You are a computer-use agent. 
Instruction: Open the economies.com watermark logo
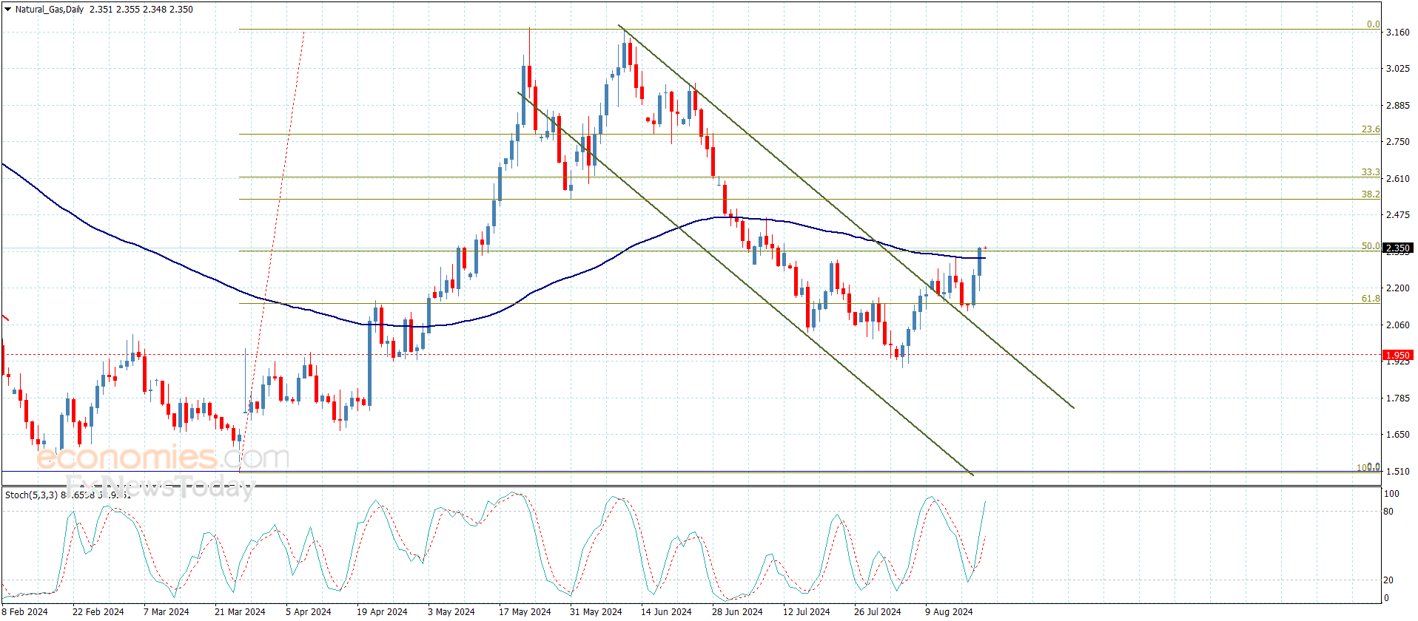pyautogui.click(x=163, y=458)
